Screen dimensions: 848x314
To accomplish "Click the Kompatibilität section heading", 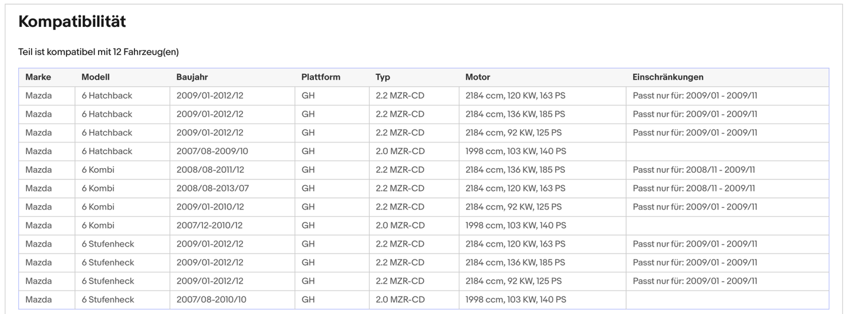I will coord(72,22).
